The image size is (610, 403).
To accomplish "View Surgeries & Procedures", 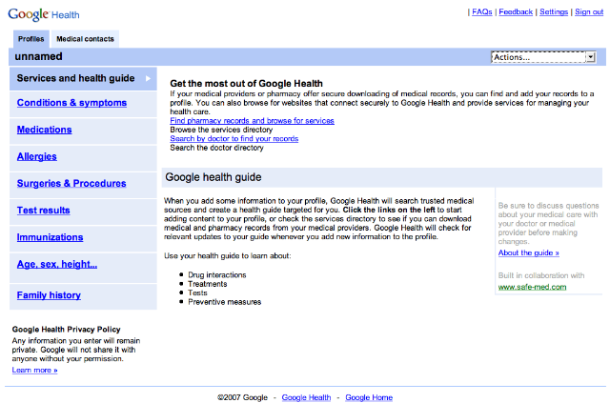I will point(71,183).
